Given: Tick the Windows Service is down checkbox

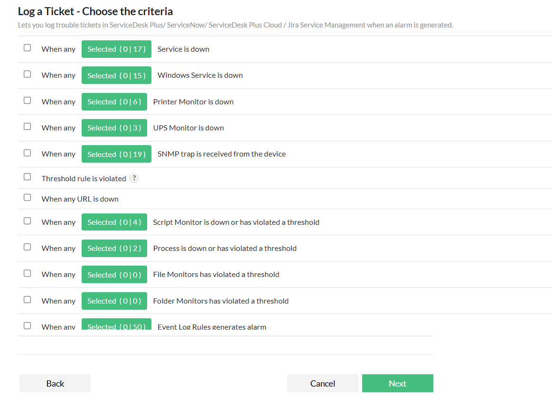Looking at the screenshot, I should pos(28,74).
